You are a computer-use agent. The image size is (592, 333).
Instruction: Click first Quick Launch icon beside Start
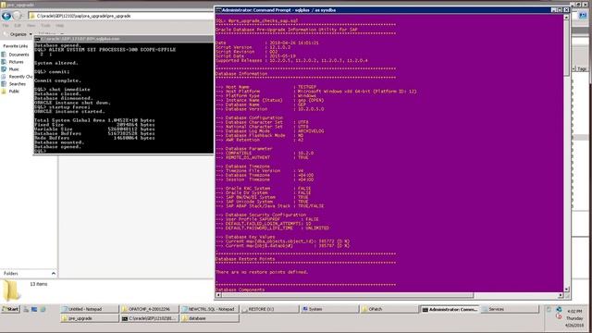tap(26, 309)
